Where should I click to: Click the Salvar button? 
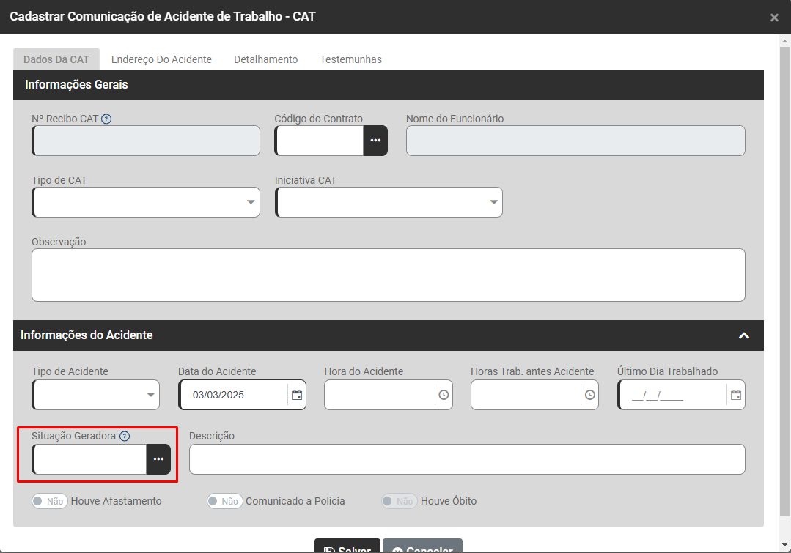[x=347, y=548]
